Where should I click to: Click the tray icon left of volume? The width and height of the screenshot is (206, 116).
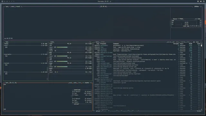[198, 1]
